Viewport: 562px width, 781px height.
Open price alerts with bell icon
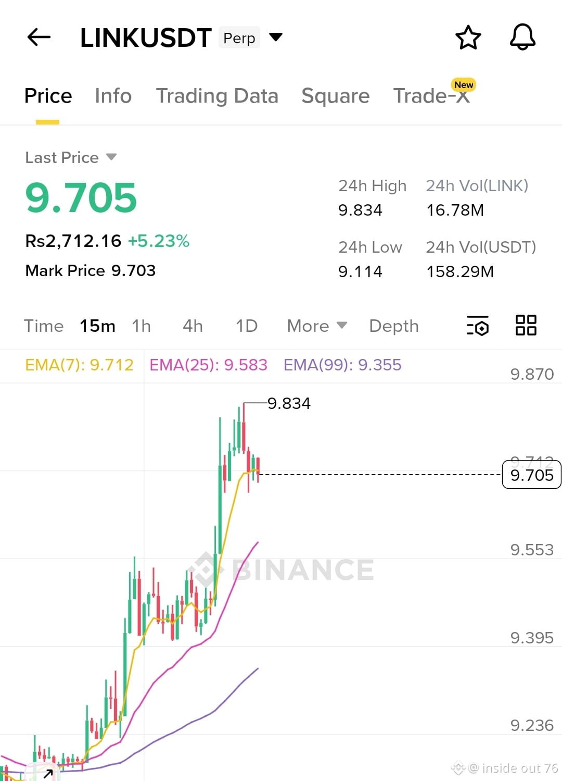click(522, 37)
